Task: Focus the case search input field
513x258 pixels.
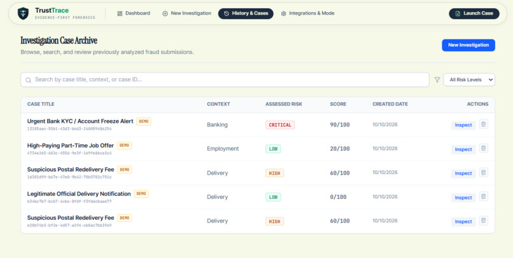Action: click(225, 79)
